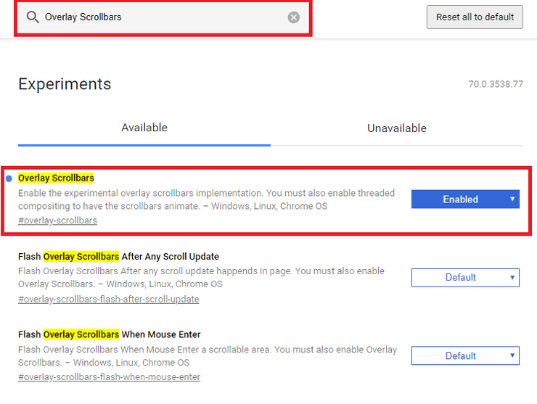Viewport: 537px width, 404px height.
Task: Click the Overlay Scrollbars flag title
Action: tap(56, 178)
